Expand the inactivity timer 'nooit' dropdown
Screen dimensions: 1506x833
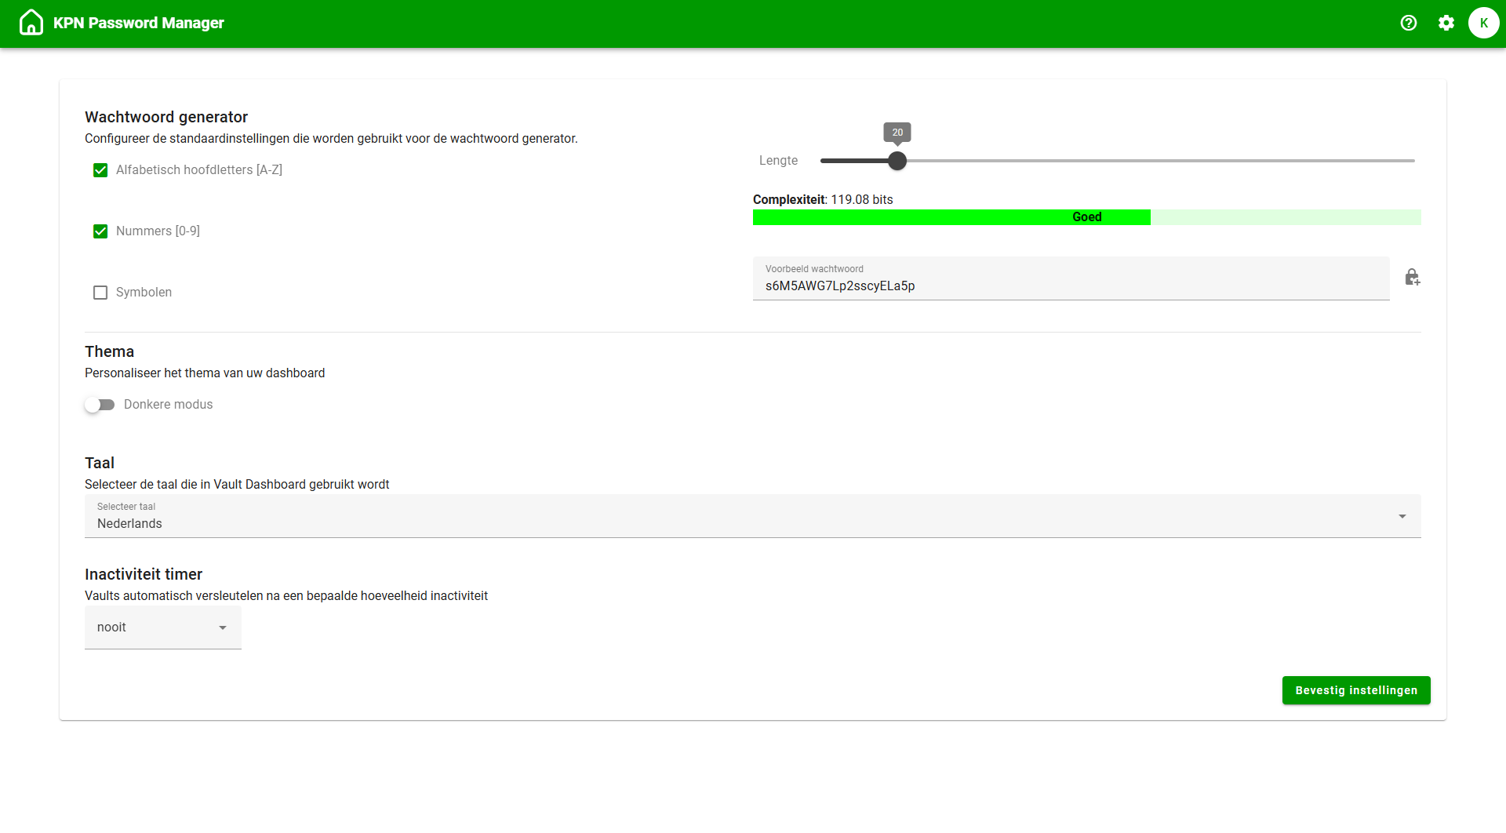[162, 627]
